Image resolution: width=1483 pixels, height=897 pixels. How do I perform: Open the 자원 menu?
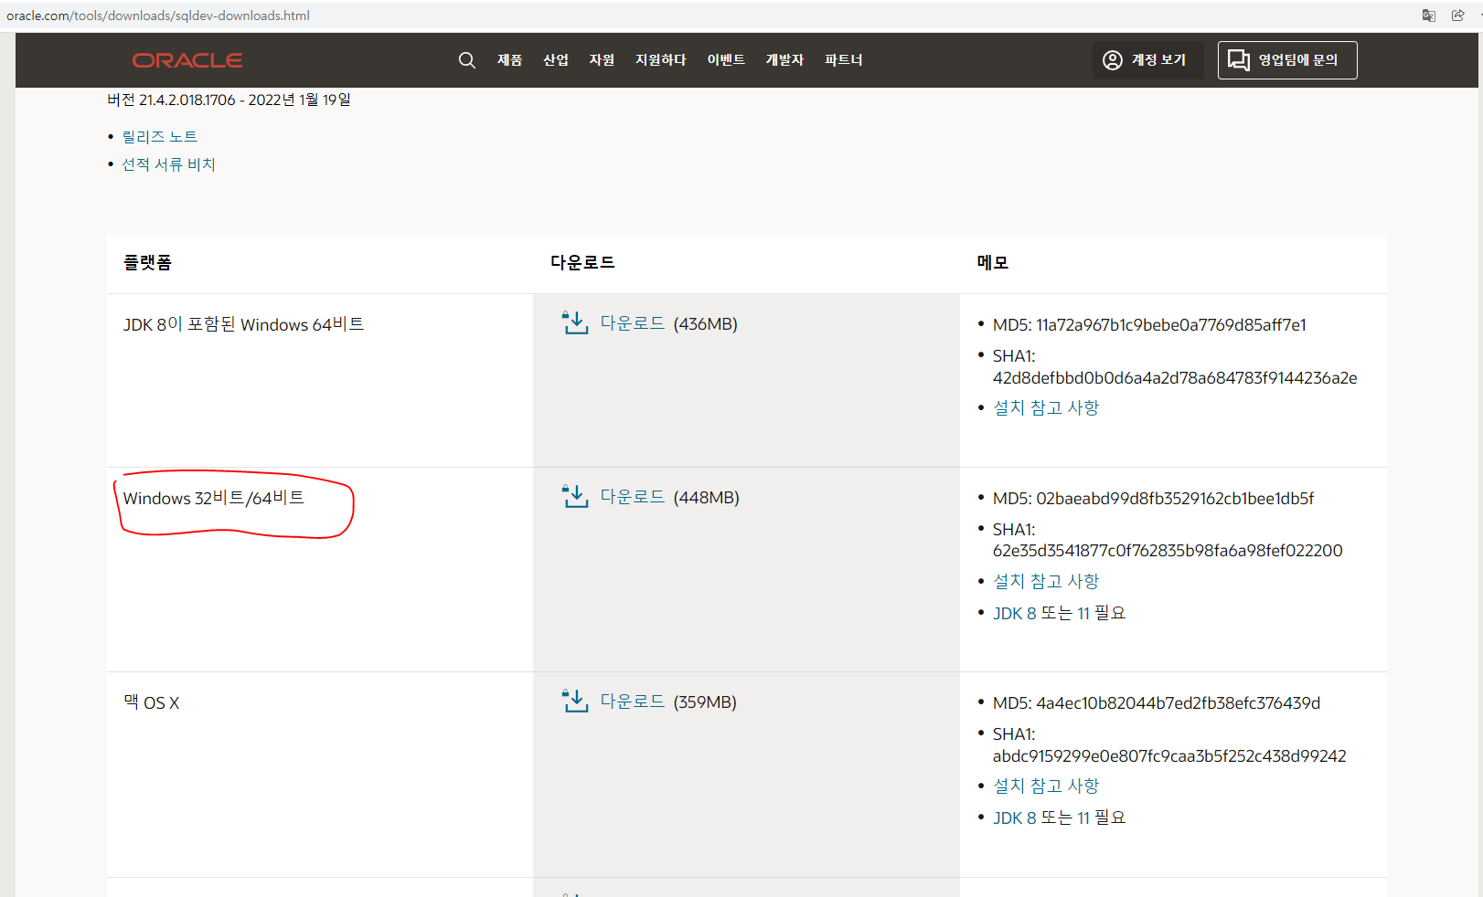coord(602,60)
